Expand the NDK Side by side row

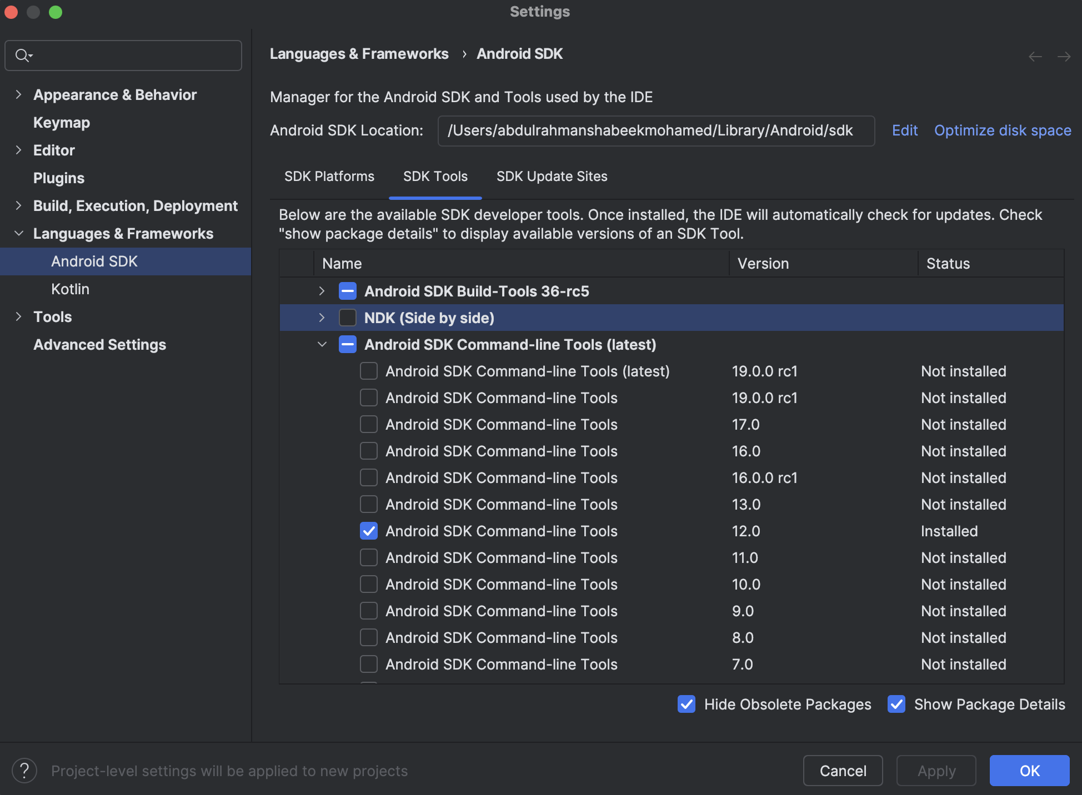(321, 318)
